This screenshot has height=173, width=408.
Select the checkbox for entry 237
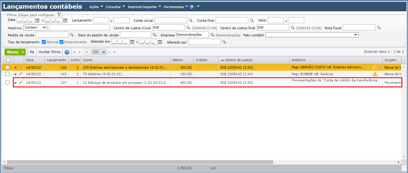tap(7, 82)
